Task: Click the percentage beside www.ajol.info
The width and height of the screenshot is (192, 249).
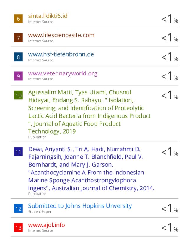Action: tap(170, 227)
